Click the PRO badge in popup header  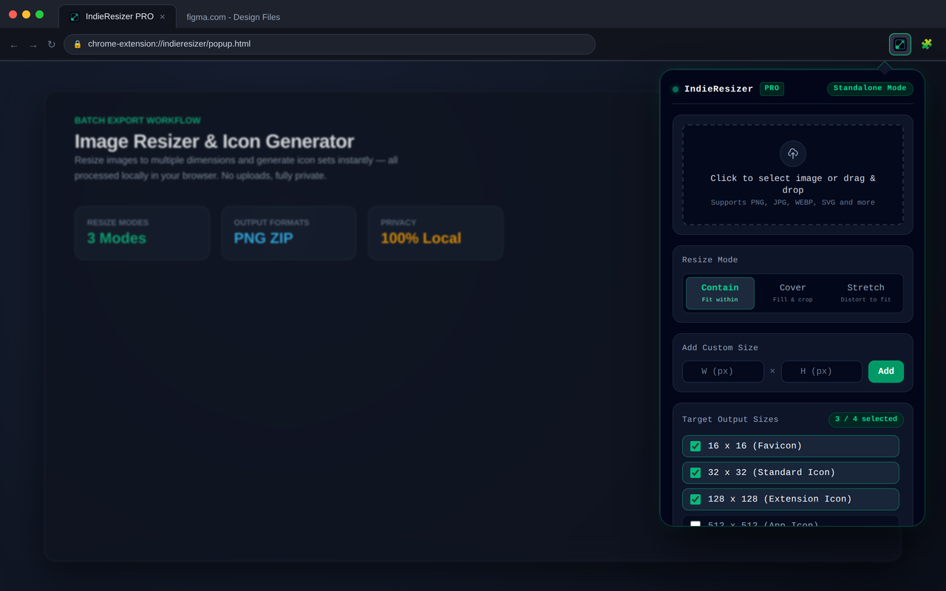pyautogui.click(x=772, y=89)
